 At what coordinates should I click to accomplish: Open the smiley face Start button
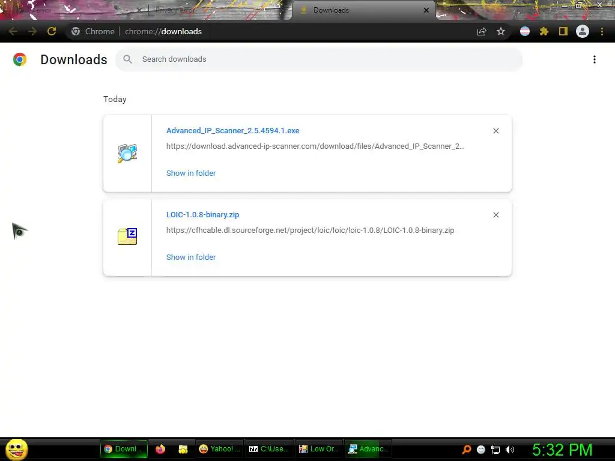tap(16, 449)
